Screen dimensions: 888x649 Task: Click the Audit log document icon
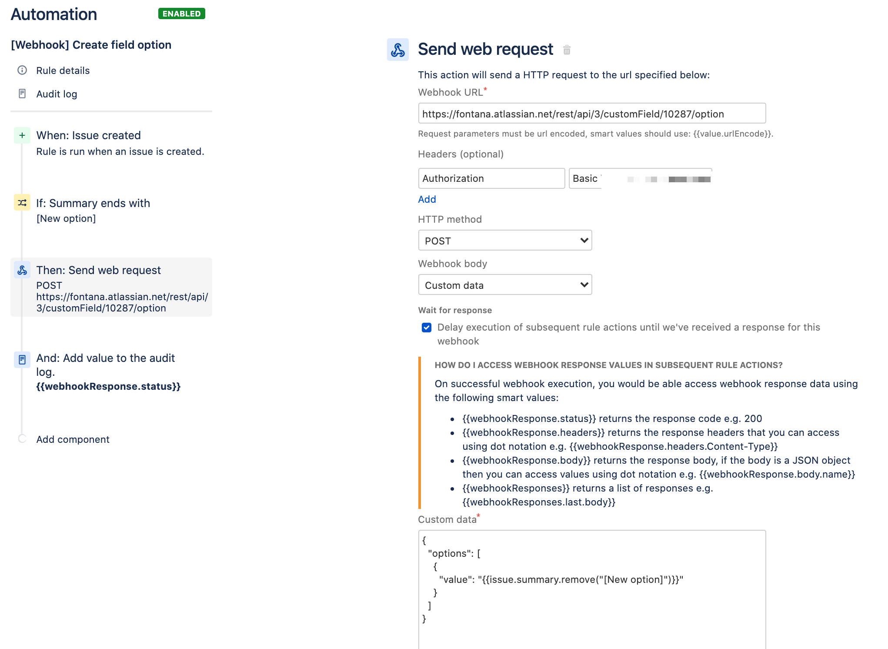[22, 94]
